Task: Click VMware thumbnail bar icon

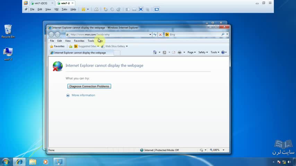Action: (x=134, y=9)
